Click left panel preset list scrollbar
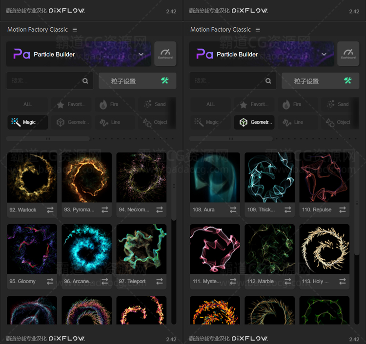This screenshot has height=344, width=366. [174, 186]
